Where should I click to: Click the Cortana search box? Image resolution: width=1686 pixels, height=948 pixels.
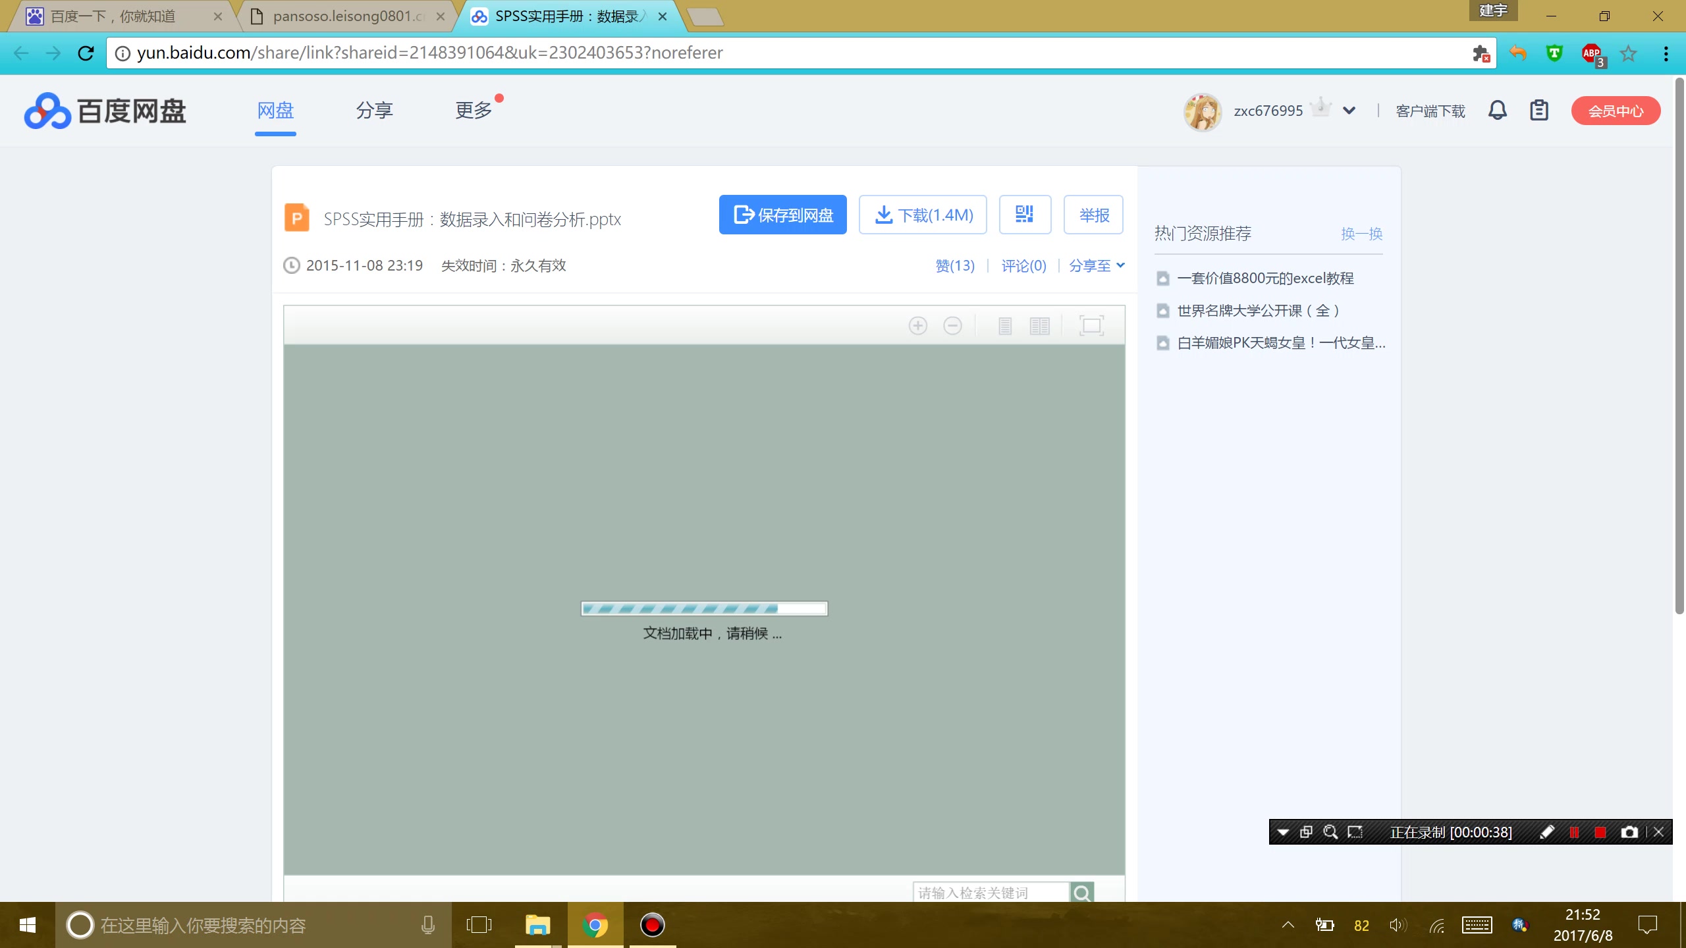pos(254,925)
